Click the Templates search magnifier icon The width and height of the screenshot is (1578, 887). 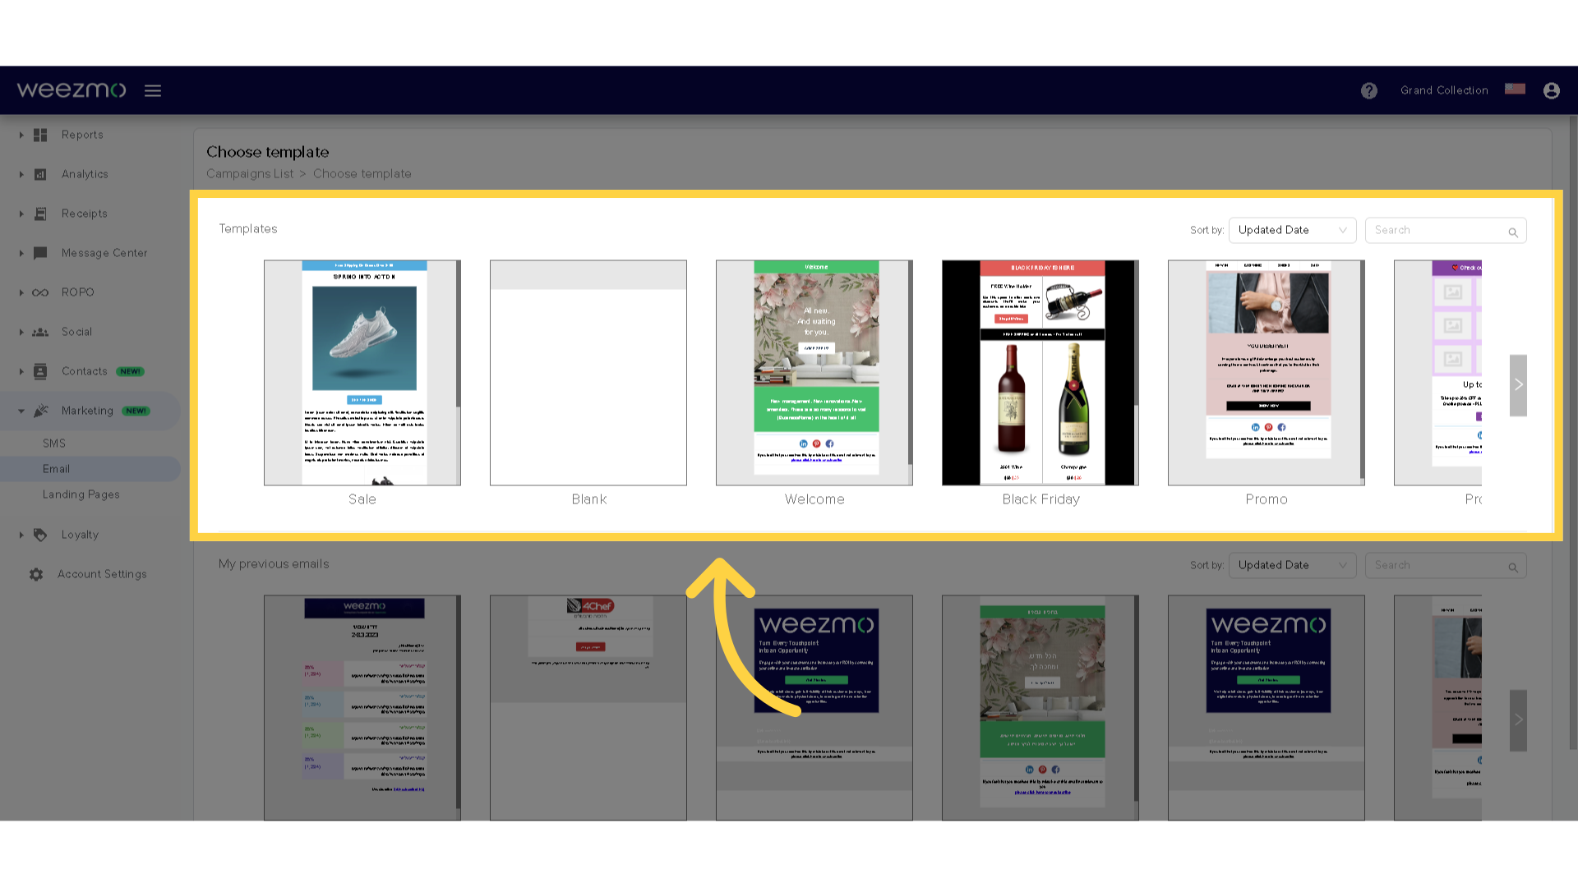click(1513, 232)
